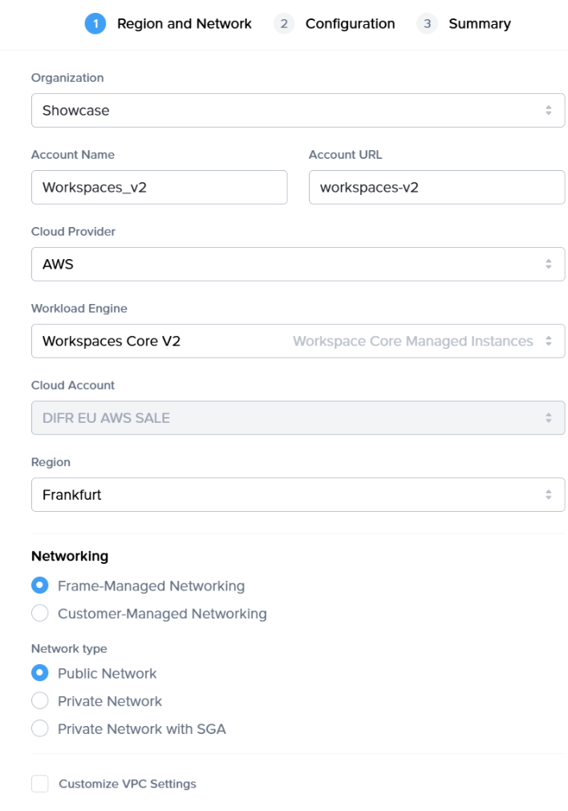Enable the Customize VPC Settings checkbox
Viewport: 568px width, 811px height.
tap(40, 784)
